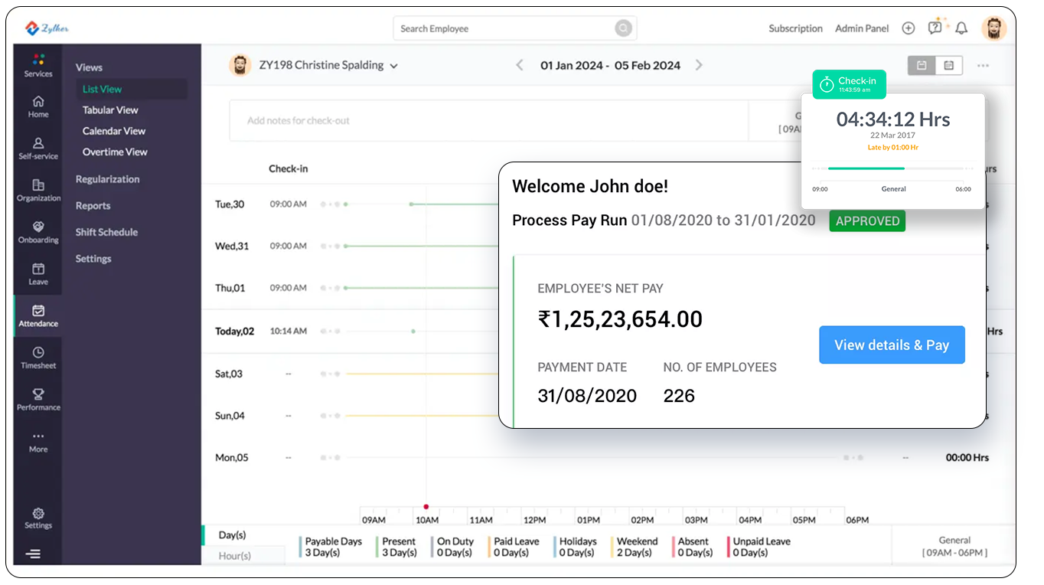Open user profile avatar

(994, 28)
